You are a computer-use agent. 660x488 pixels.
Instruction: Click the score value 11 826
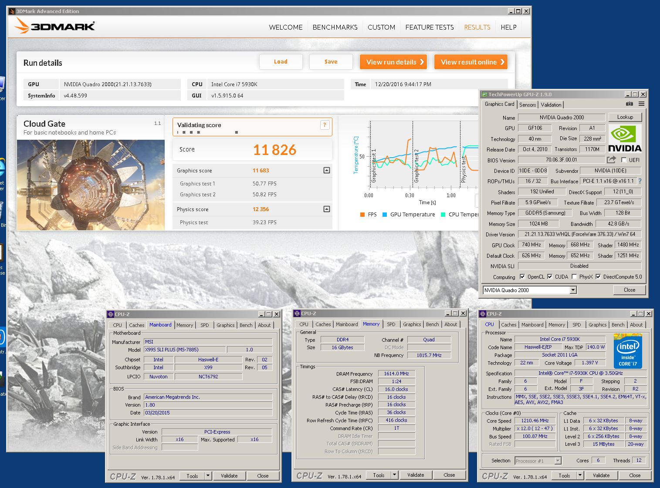click(x=275, y=150)
